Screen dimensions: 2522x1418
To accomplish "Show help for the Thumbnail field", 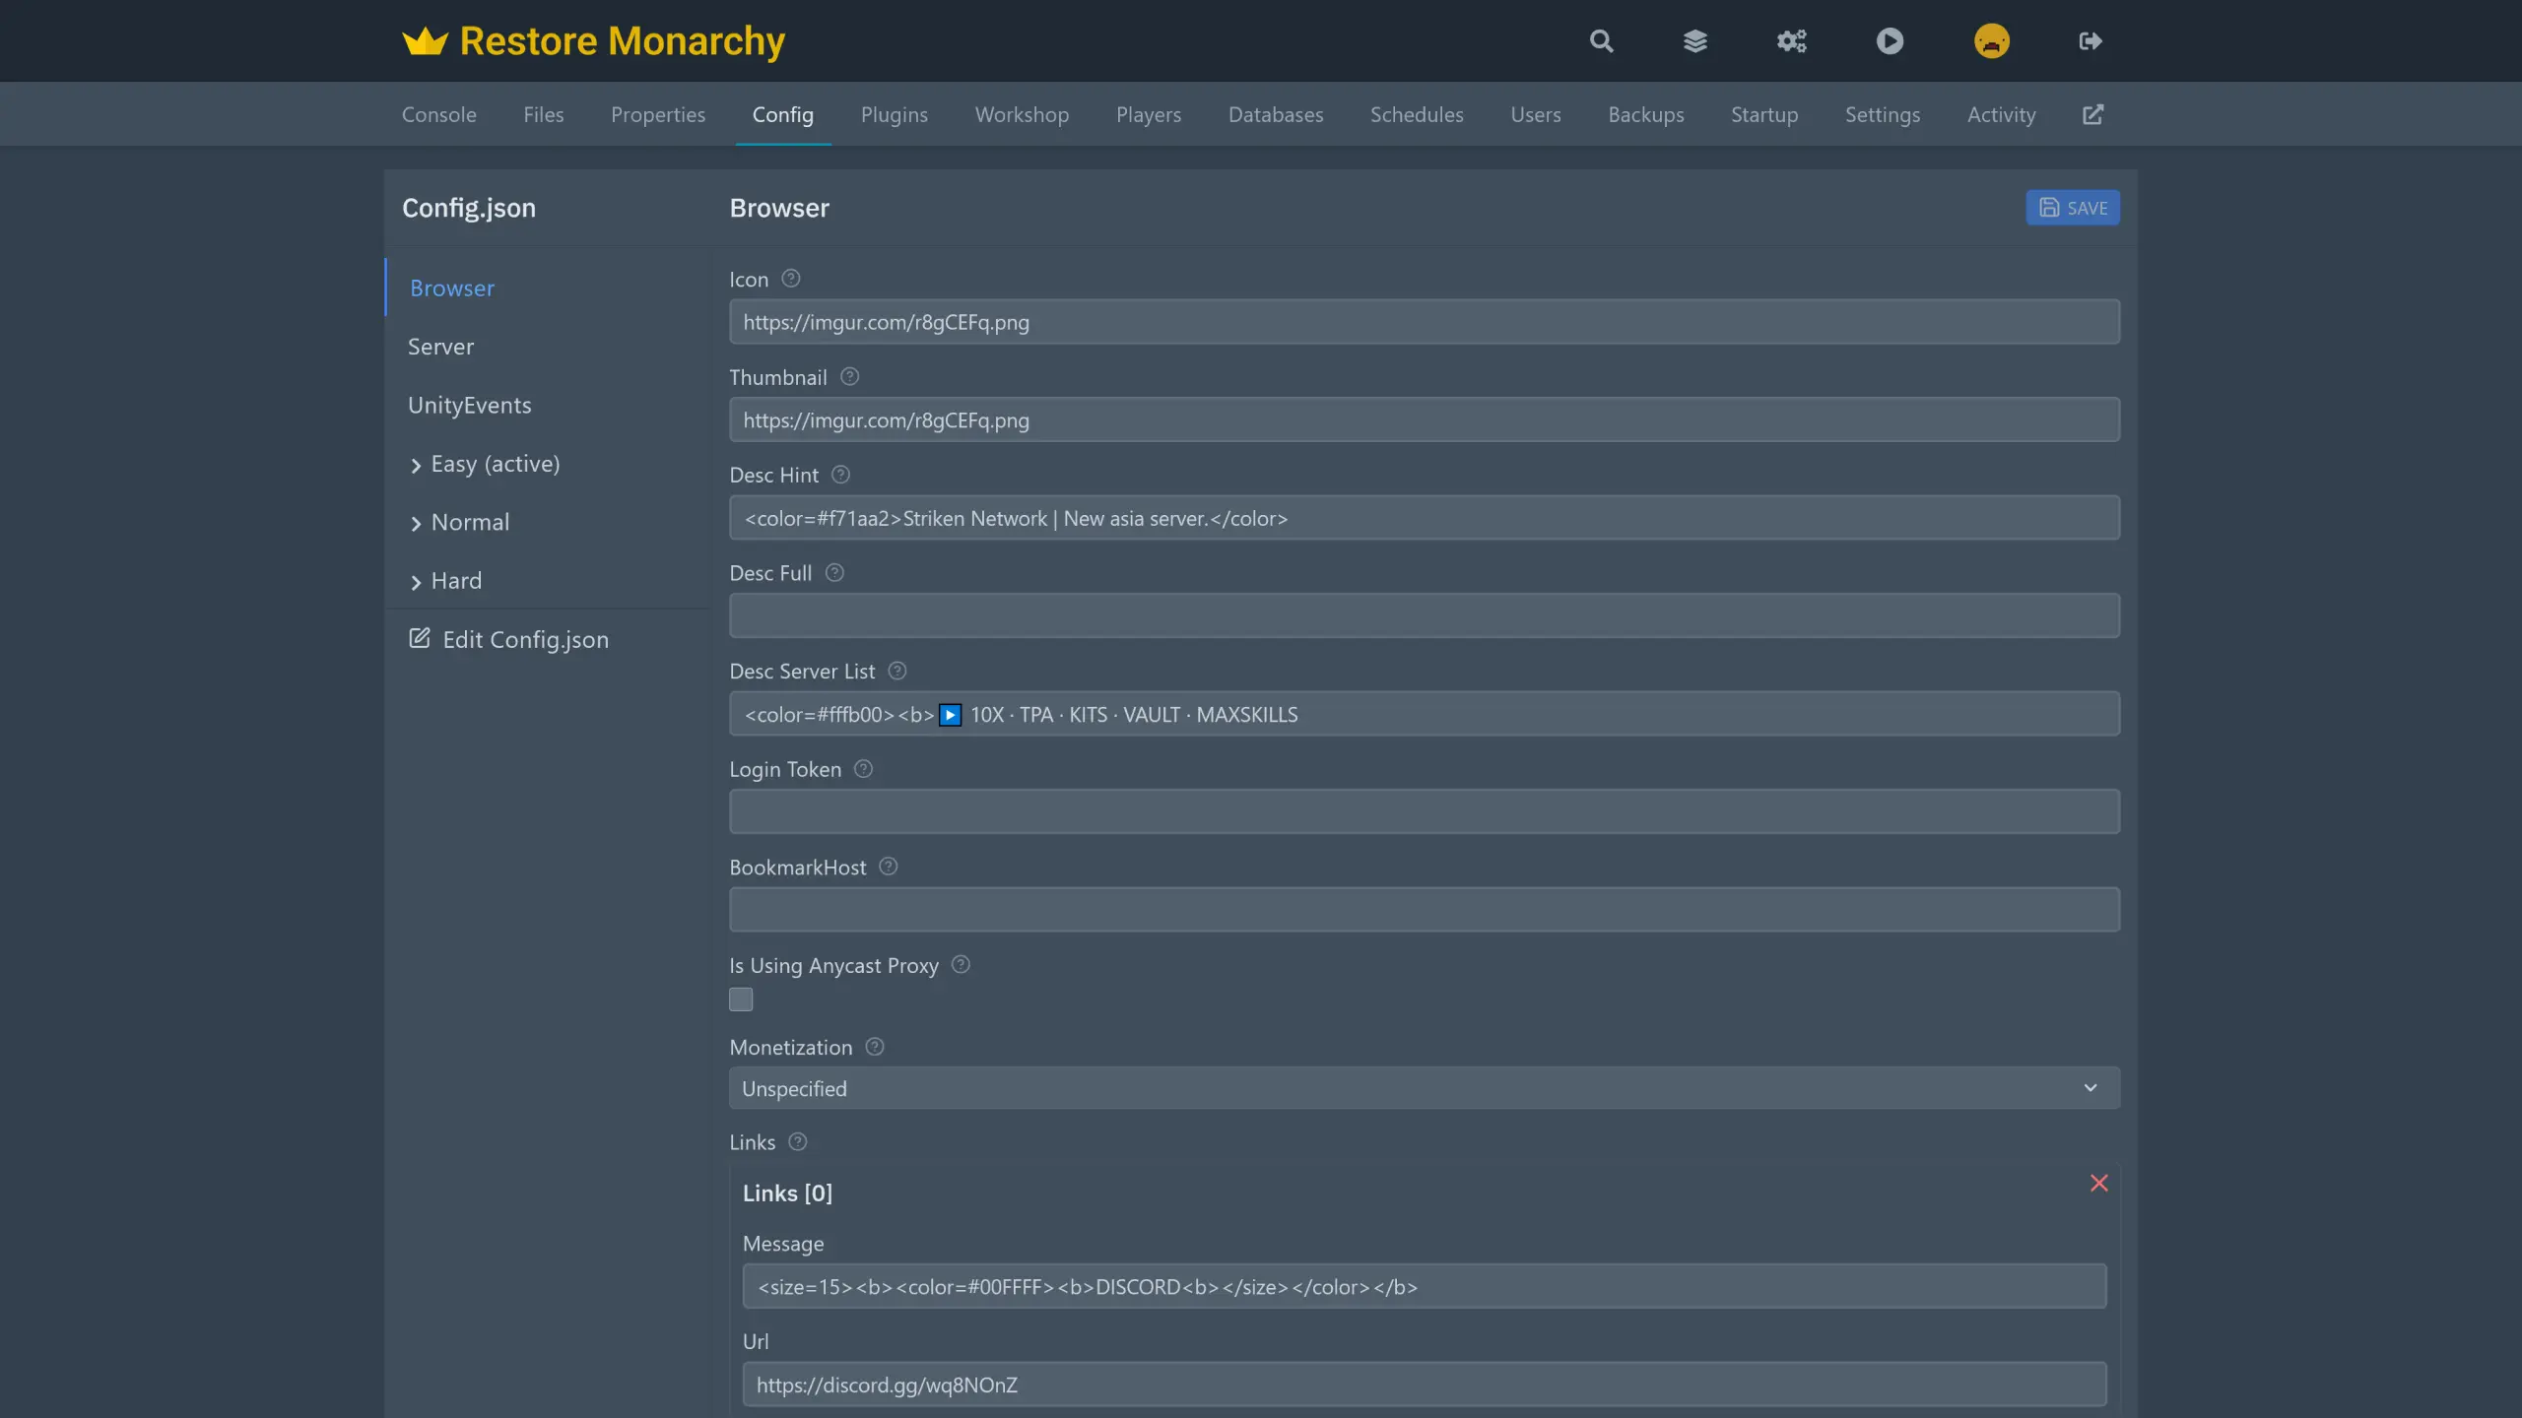I will pyautogui.click(x=849, y=376).
